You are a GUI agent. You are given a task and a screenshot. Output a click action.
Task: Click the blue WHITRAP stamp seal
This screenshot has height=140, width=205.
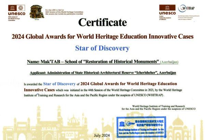tap(141, 127)
